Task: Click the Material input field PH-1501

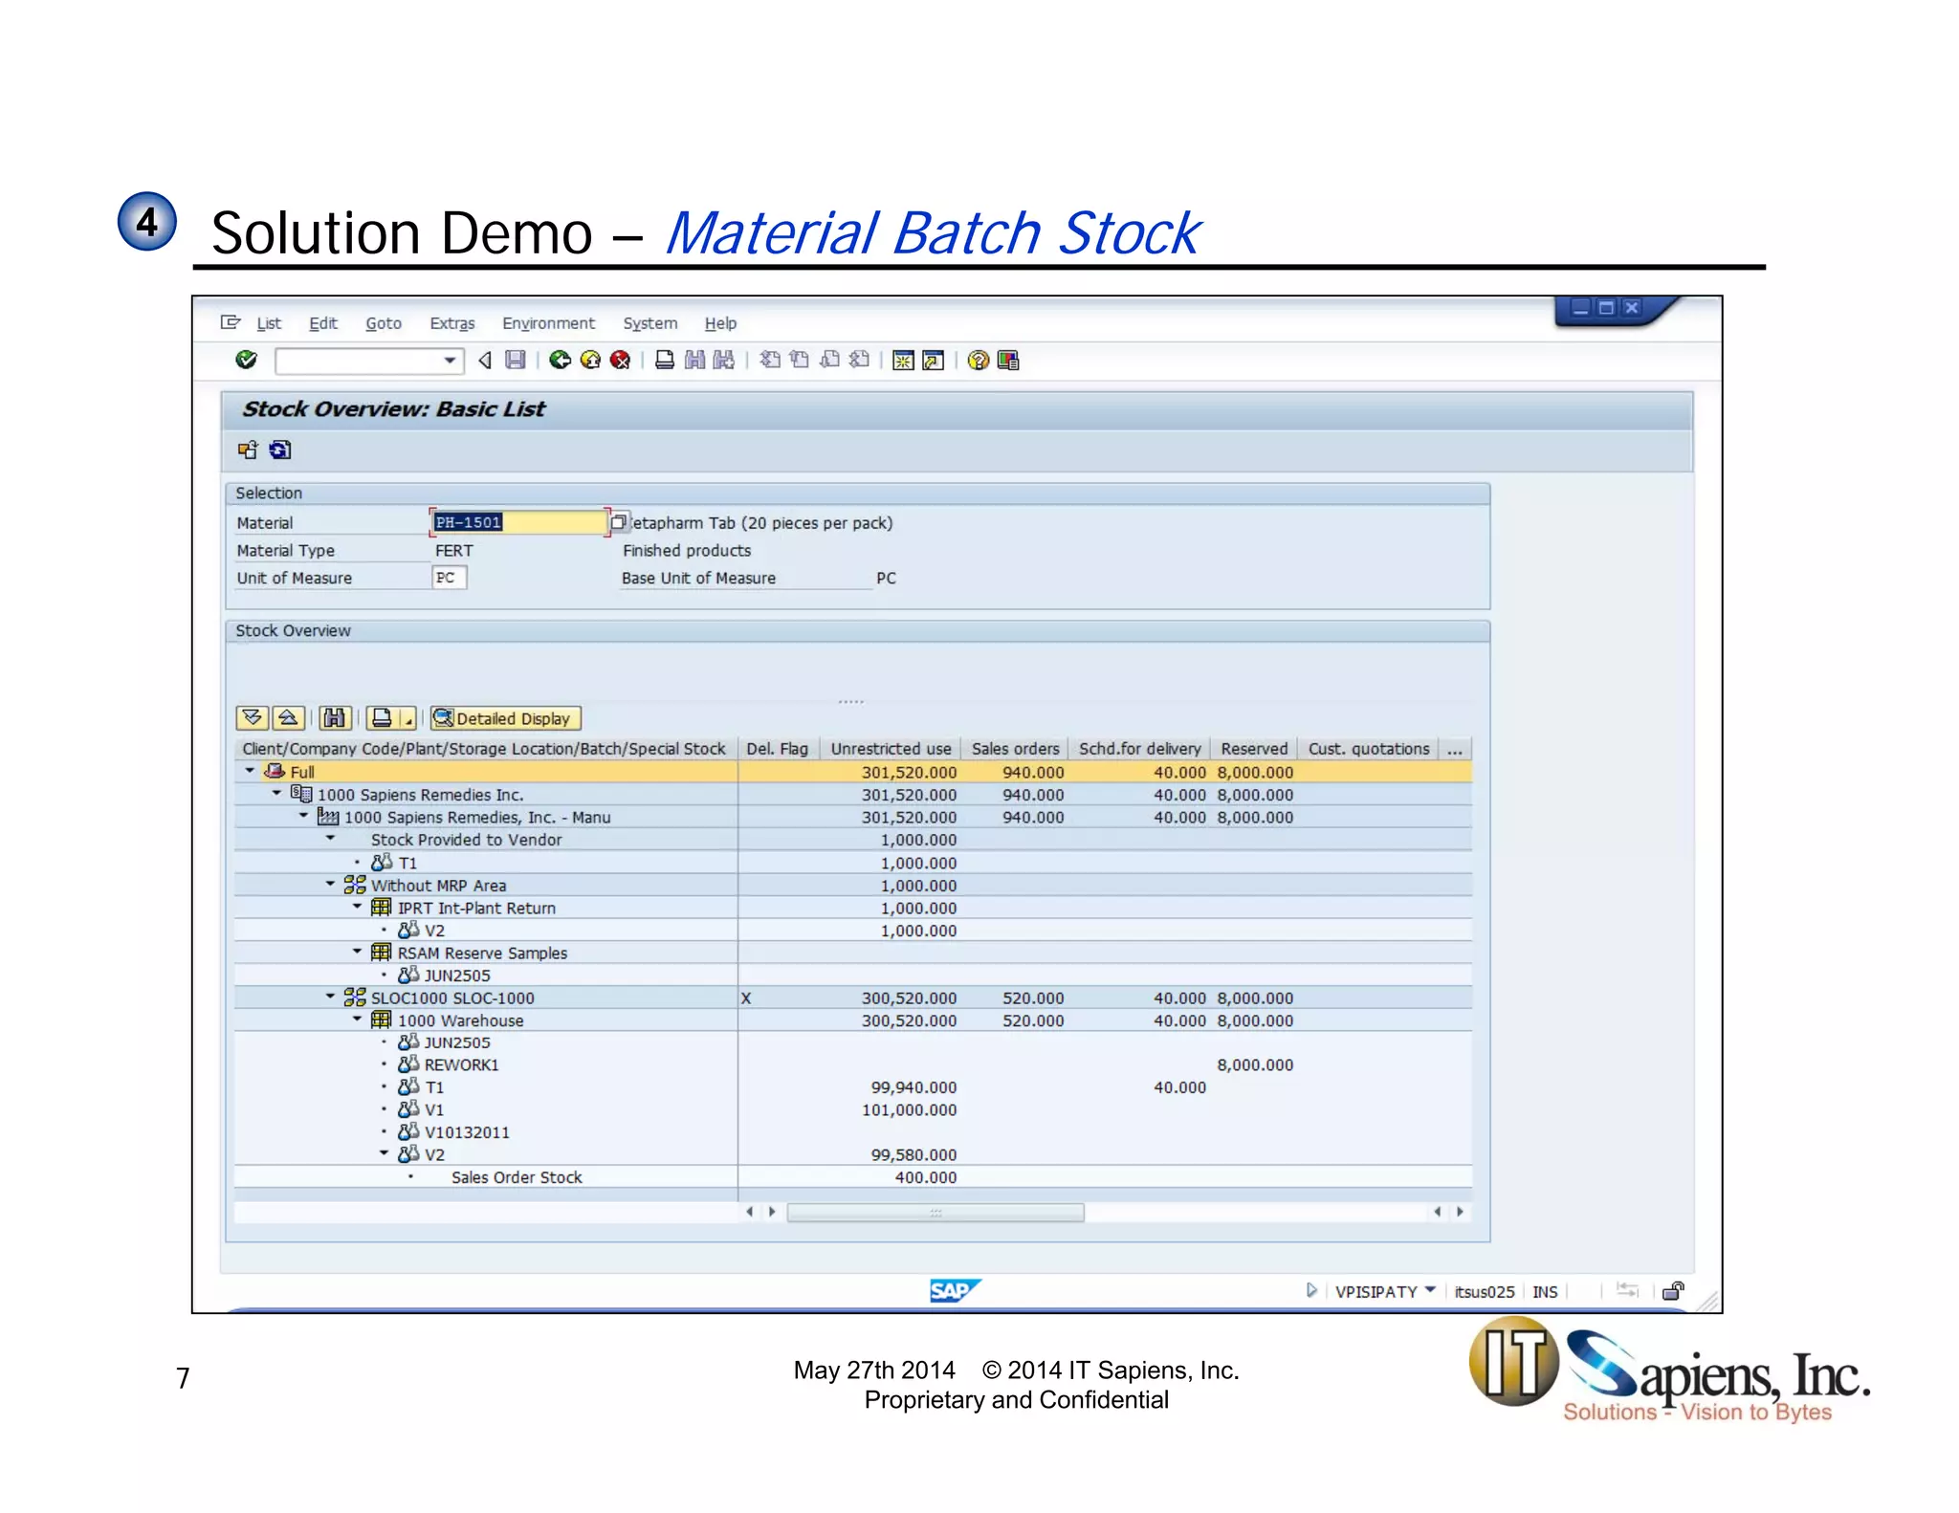Action: tap(518, 522)
